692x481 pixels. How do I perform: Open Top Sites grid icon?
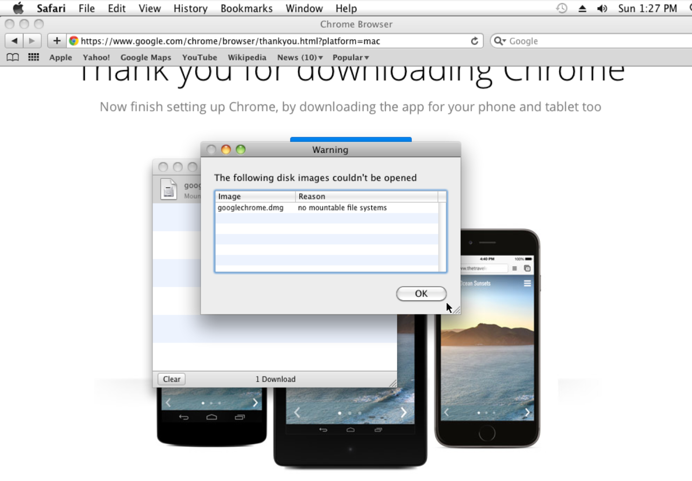34,57
